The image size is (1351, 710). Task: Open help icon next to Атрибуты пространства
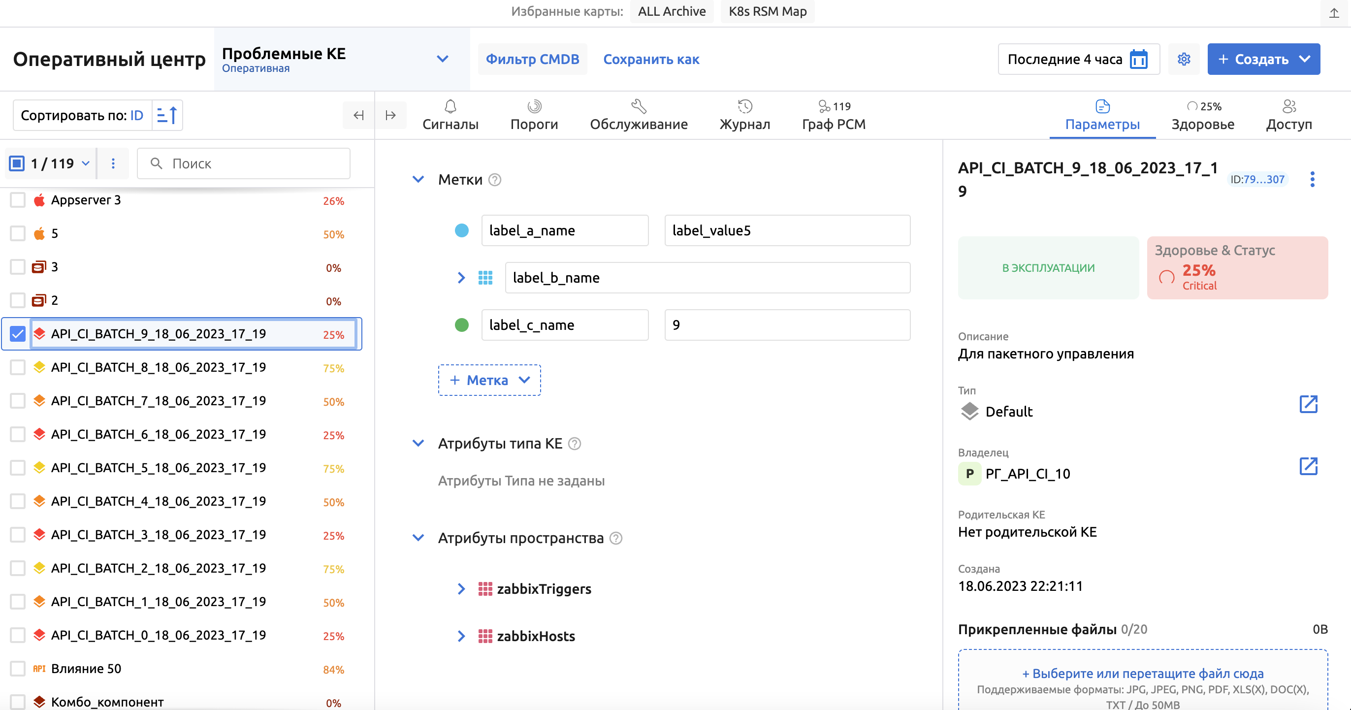(x=616, y=538)
